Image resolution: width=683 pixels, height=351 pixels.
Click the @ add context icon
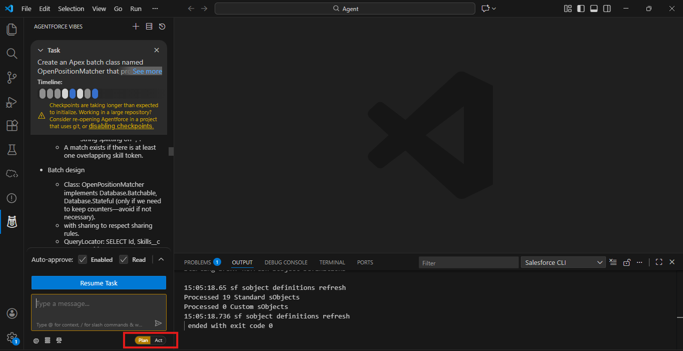[x=36, y=340]
